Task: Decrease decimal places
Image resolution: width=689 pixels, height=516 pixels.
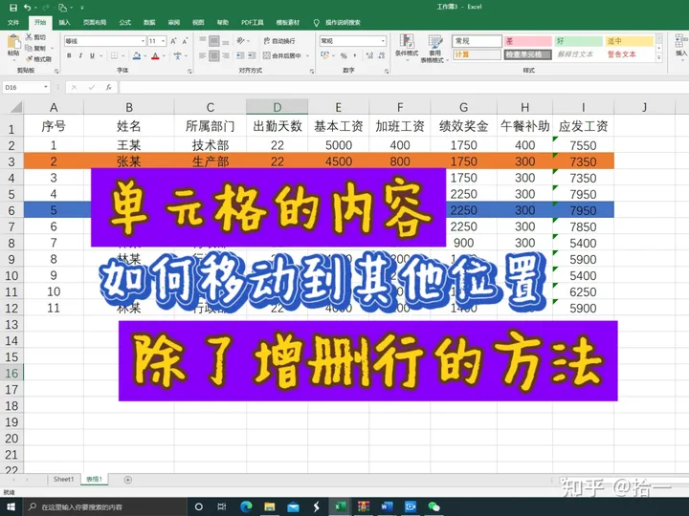Action: click(382, 55)
